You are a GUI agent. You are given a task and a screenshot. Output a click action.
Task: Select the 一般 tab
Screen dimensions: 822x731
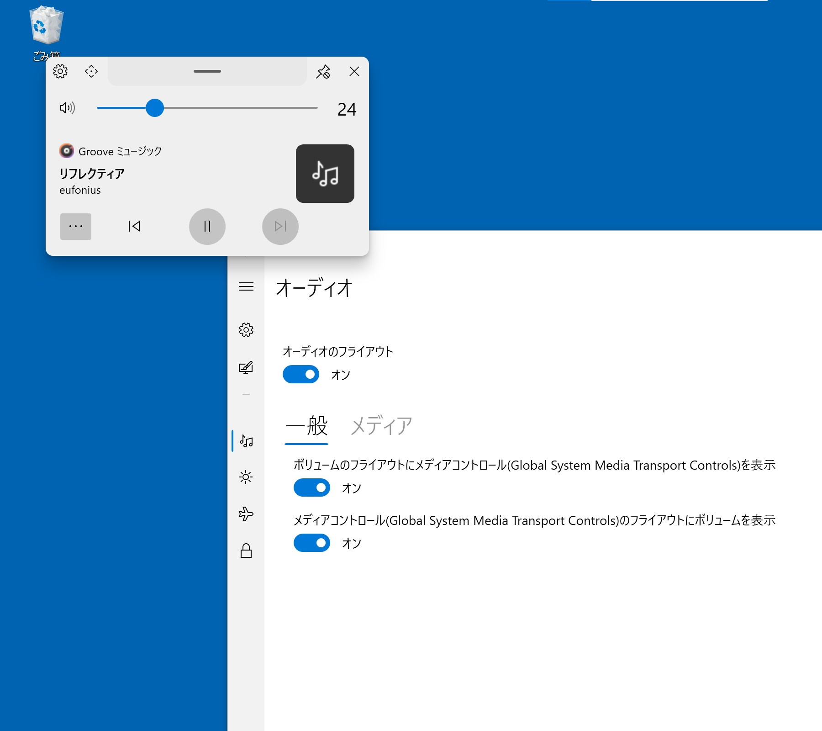pyautogui.click(x=307, y=426)
